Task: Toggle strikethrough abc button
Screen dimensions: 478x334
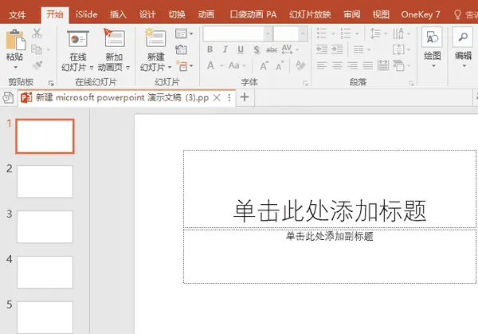Action: [x=272, y=49]
